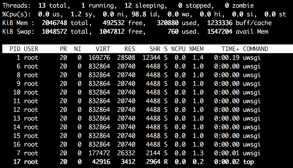Screen dimensions: 293x168
Task: Click %MEM value 0.2
Action: point(198,162)
